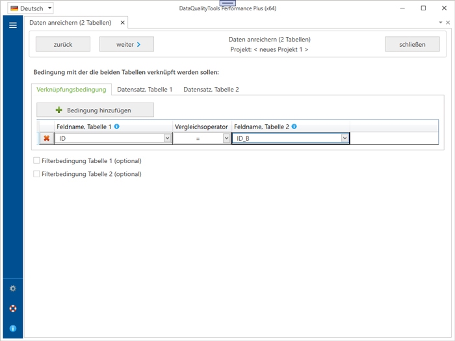Screen dimensions: 455x341
Task: Click the info icon beside Feldname, Tabelle 2
Action: coord(294,127)
